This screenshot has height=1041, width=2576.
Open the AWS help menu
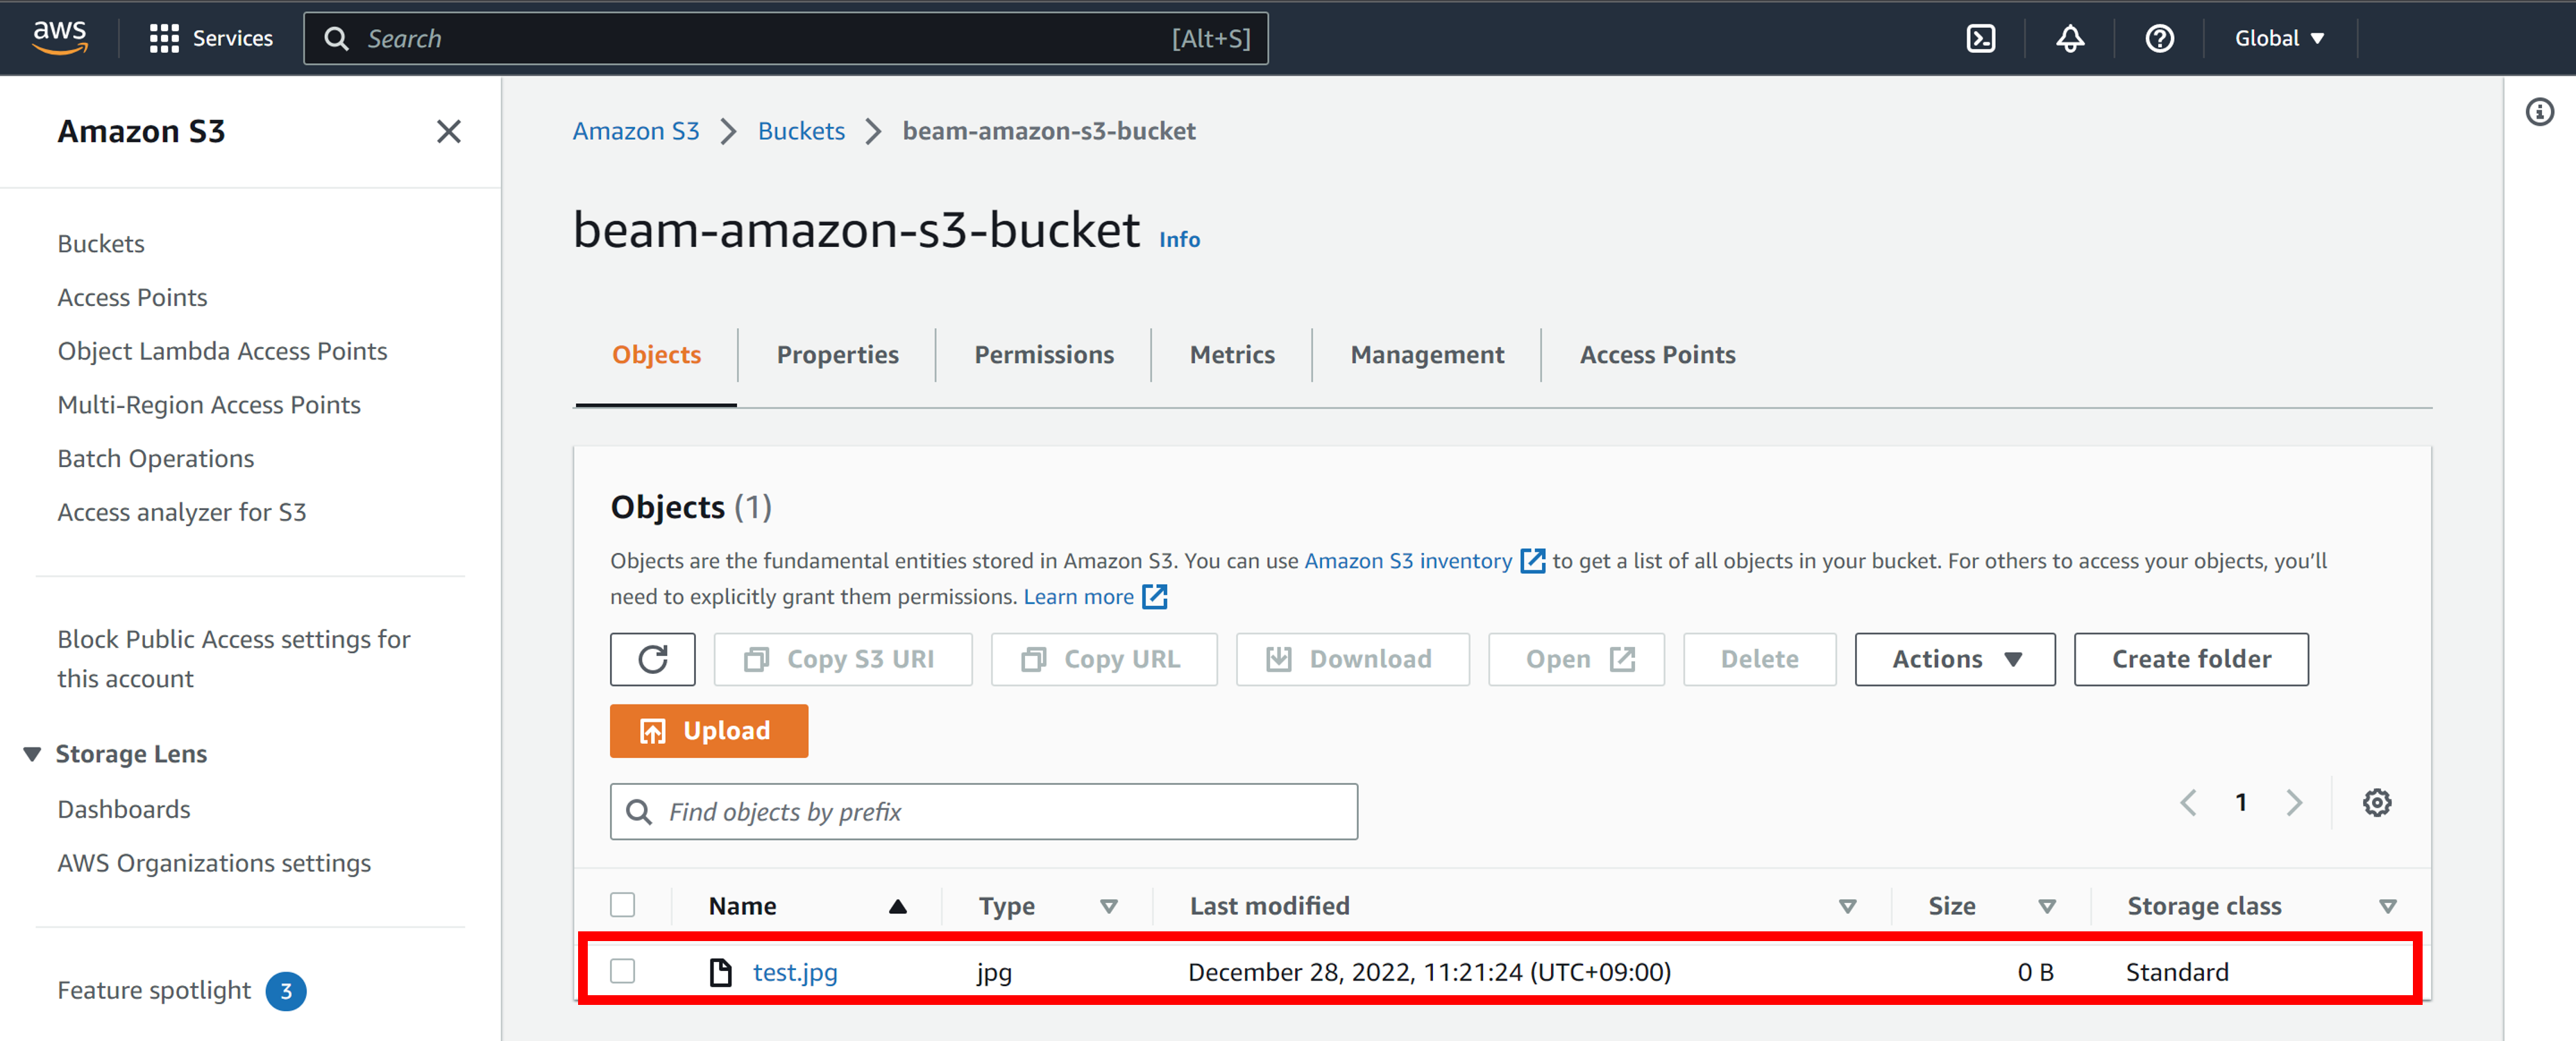click(x=2160, y=38)
